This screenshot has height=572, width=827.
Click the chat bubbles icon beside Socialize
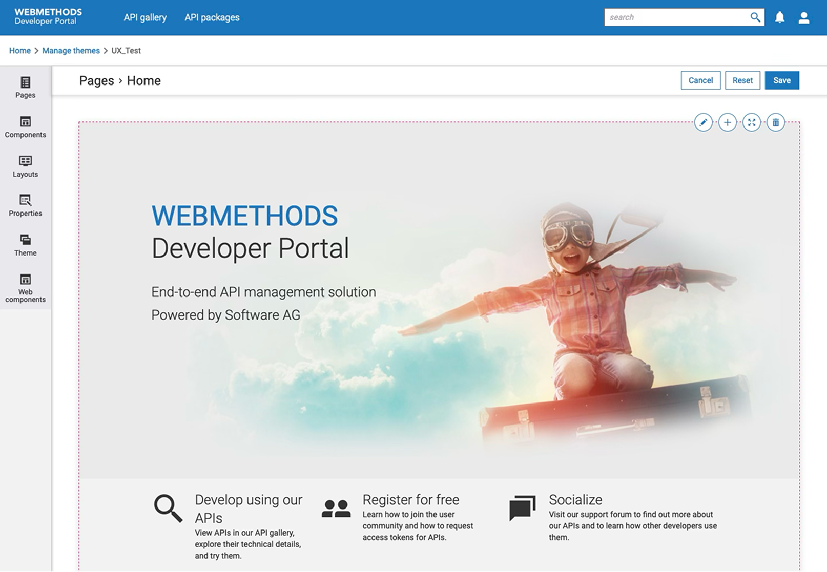click(x=523, y=508)
